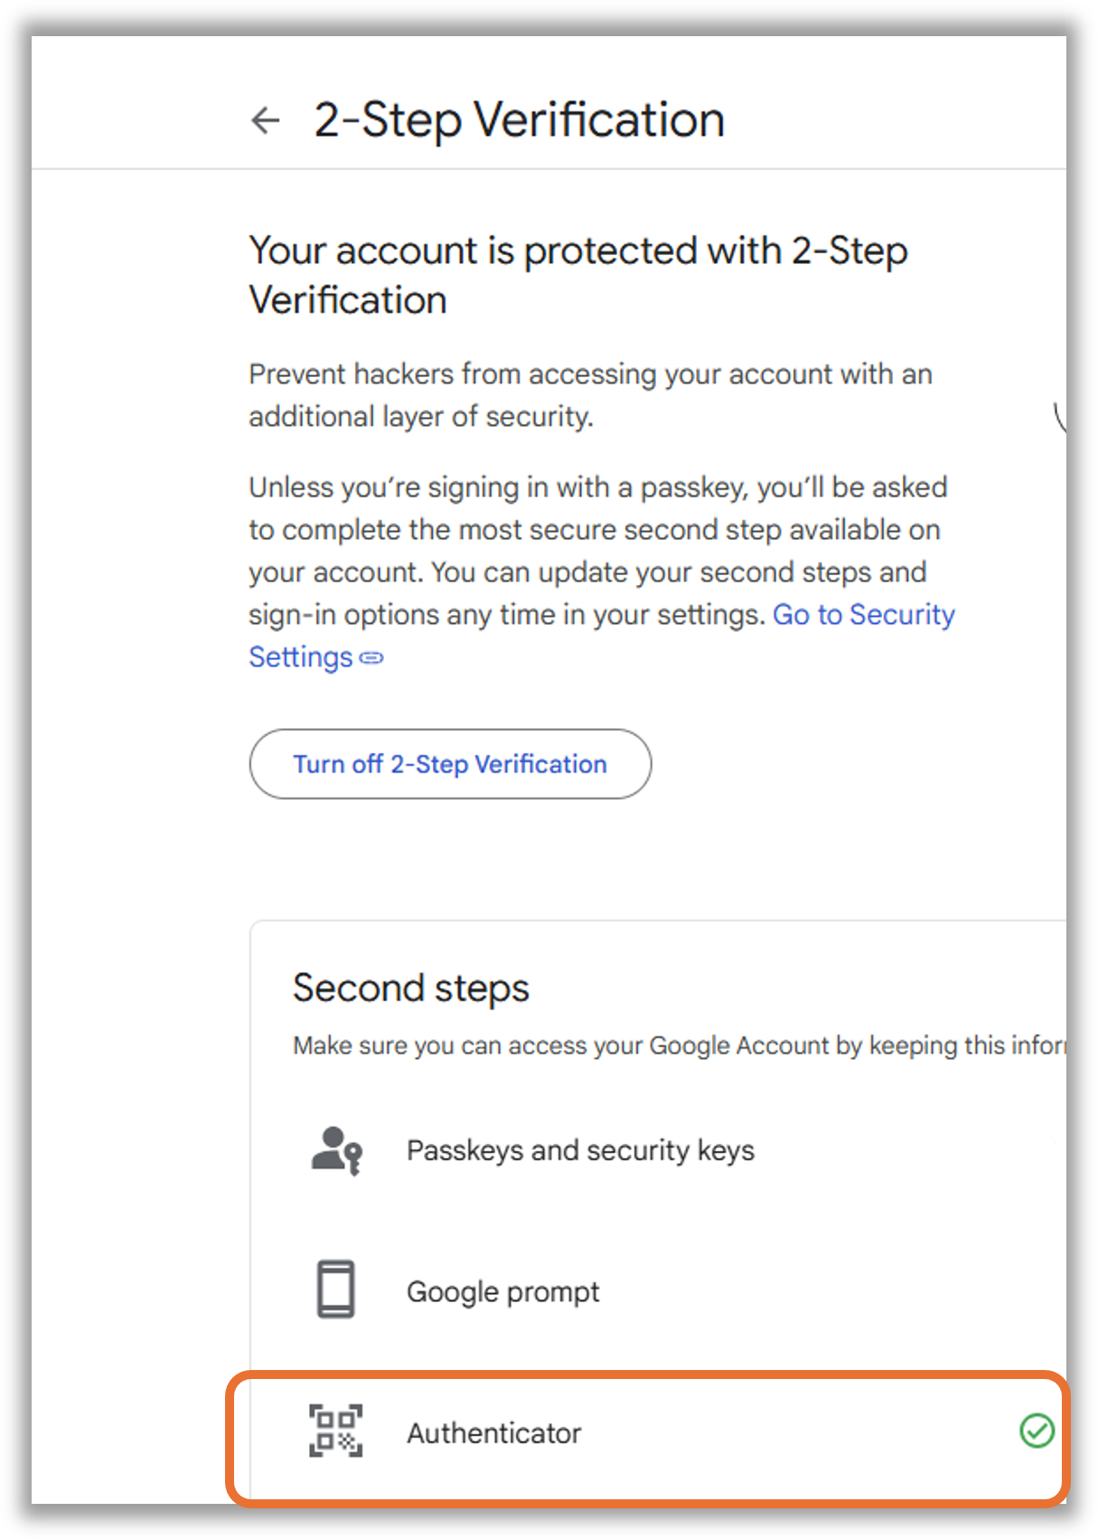Screen dimensions: 1098x1540
Task: Click the Google prompt phone icon
Action: pyautogui.click(x=336, y=1290)
